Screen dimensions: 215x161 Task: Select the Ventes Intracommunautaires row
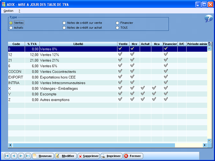(x=63, y=83)
